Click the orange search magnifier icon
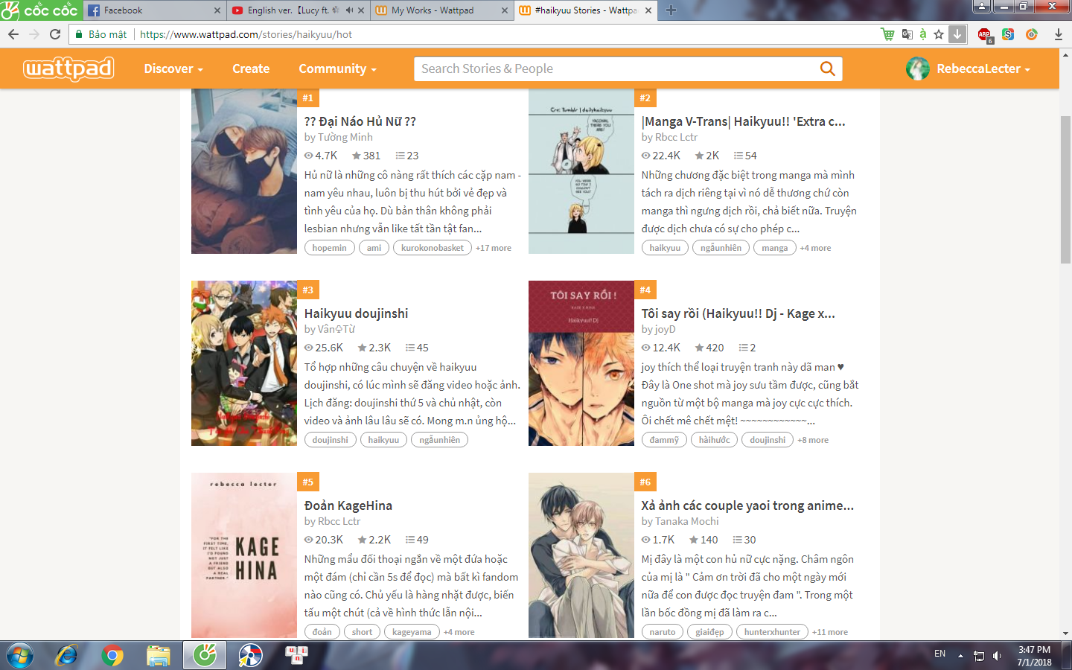Viewport: 1072px width, 670px height. (x=827, y=68)
